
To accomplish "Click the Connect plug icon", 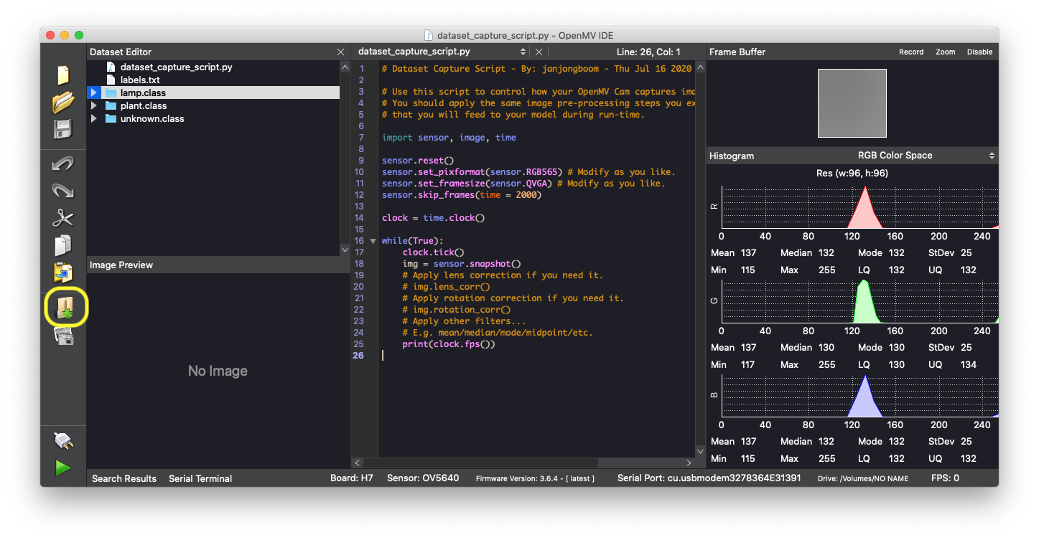I will pos(63,440).
